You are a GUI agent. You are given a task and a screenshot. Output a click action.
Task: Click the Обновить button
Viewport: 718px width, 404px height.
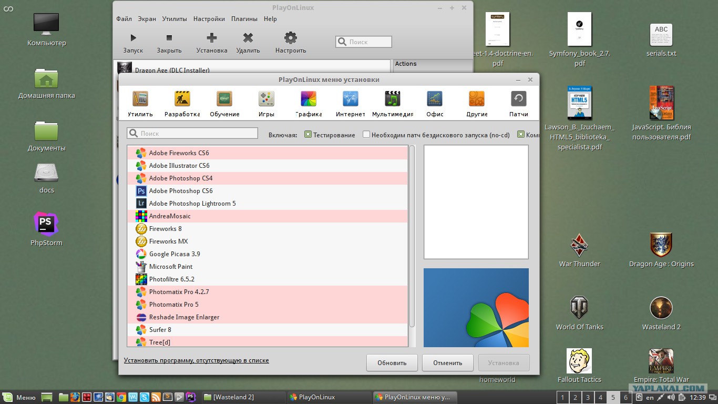point(392,363)
